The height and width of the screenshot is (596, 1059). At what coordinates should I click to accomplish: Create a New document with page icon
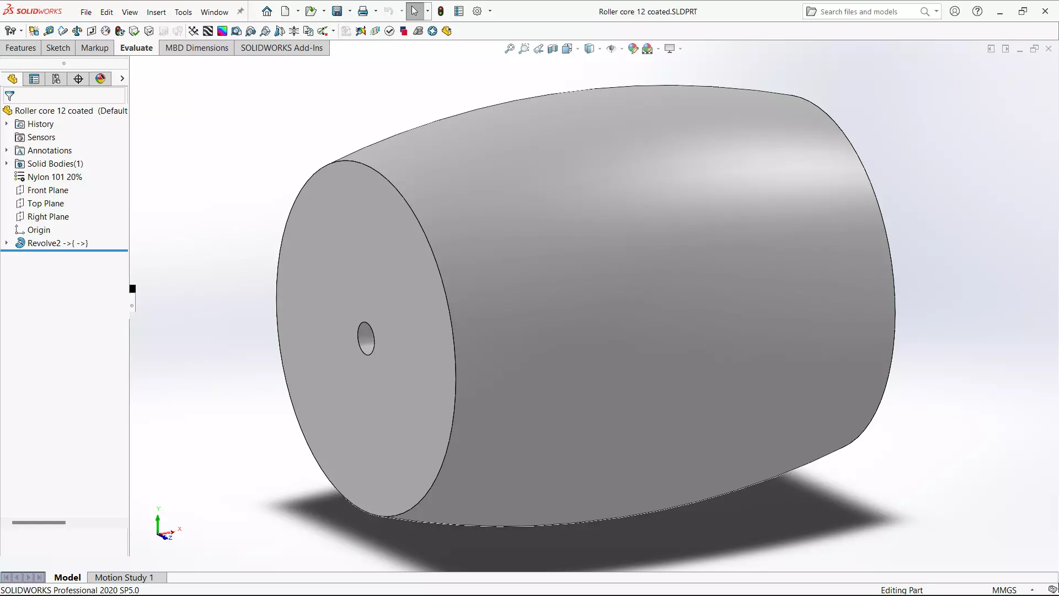coord(285,11)
